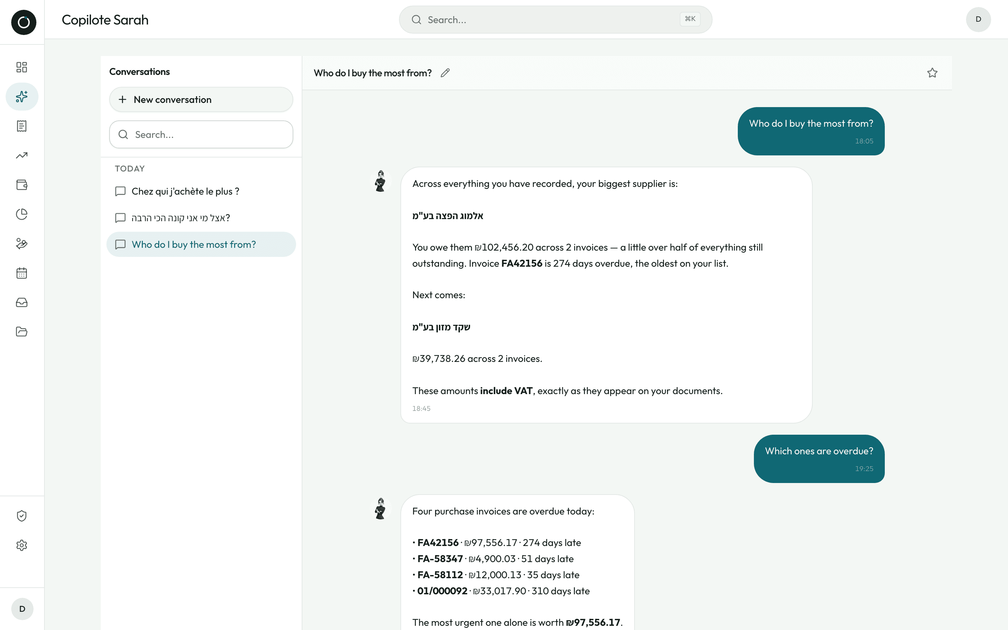Start a New conversation
Viewport: 1008px width, 630px height.
click(201, 100)
